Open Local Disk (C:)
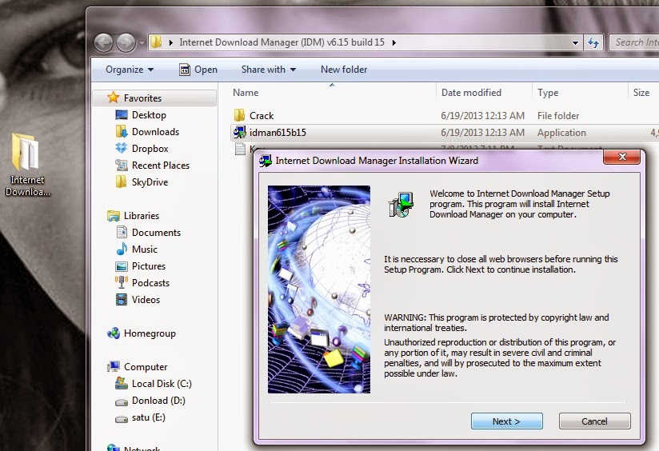 [162, 384]
